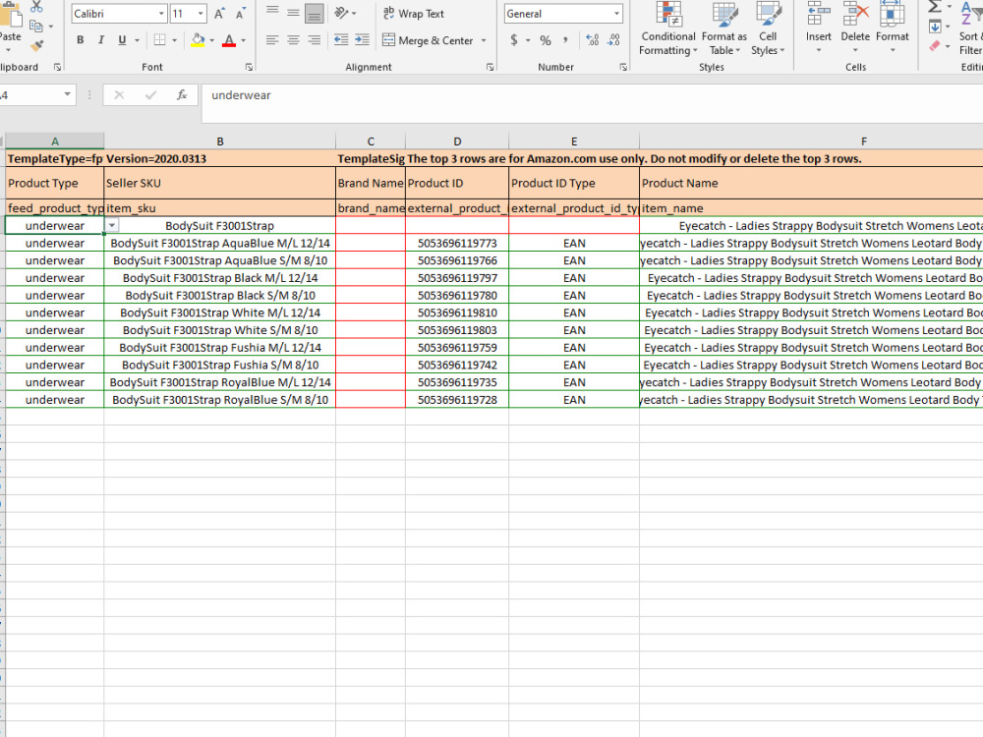The width and height of the screenshot is (983, 737).
Task: Open dropdown arrow next to underwear cell
Action: click(112, 226)
